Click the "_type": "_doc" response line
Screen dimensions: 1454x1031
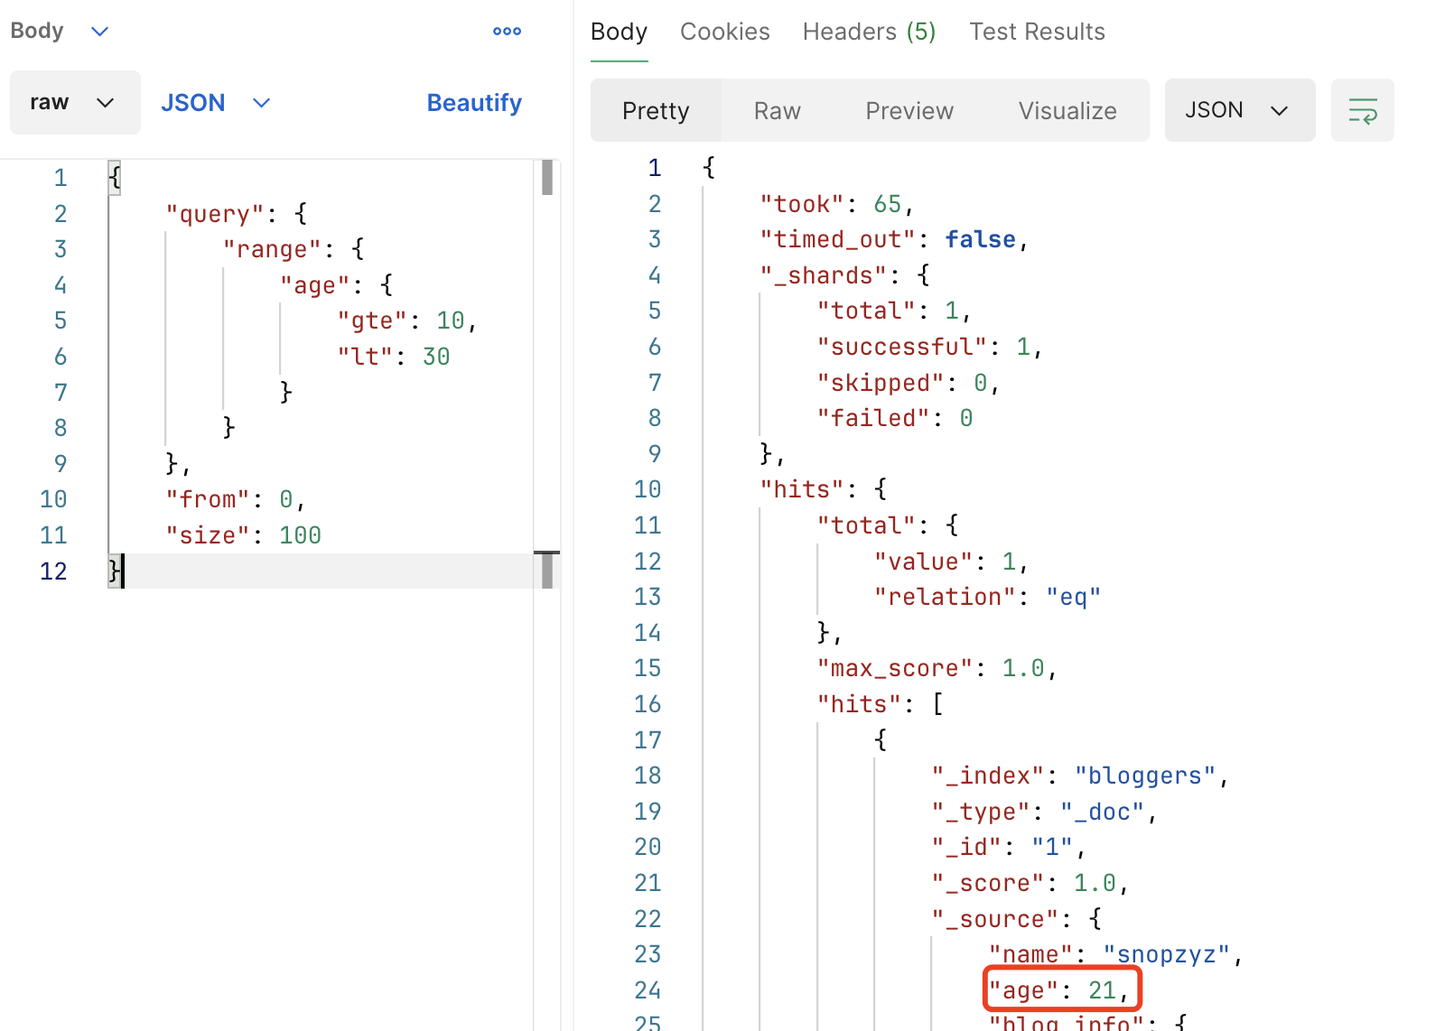tap(1045, 812)
